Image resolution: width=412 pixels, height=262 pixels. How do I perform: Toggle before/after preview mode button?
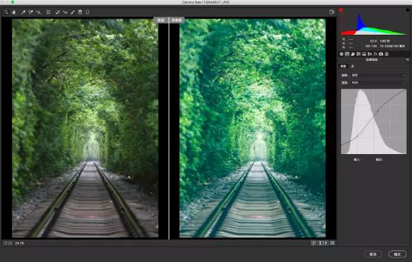(x=314, y=243)
